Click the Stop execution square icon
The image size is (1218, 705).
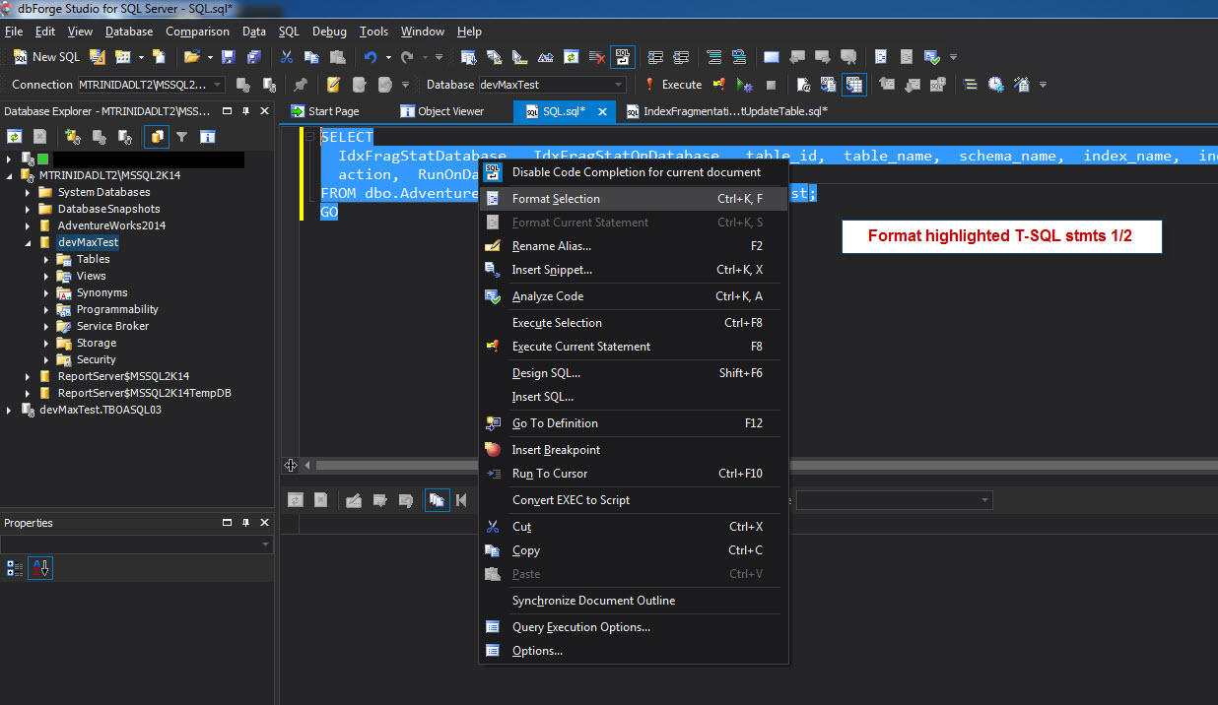[771, 85]
